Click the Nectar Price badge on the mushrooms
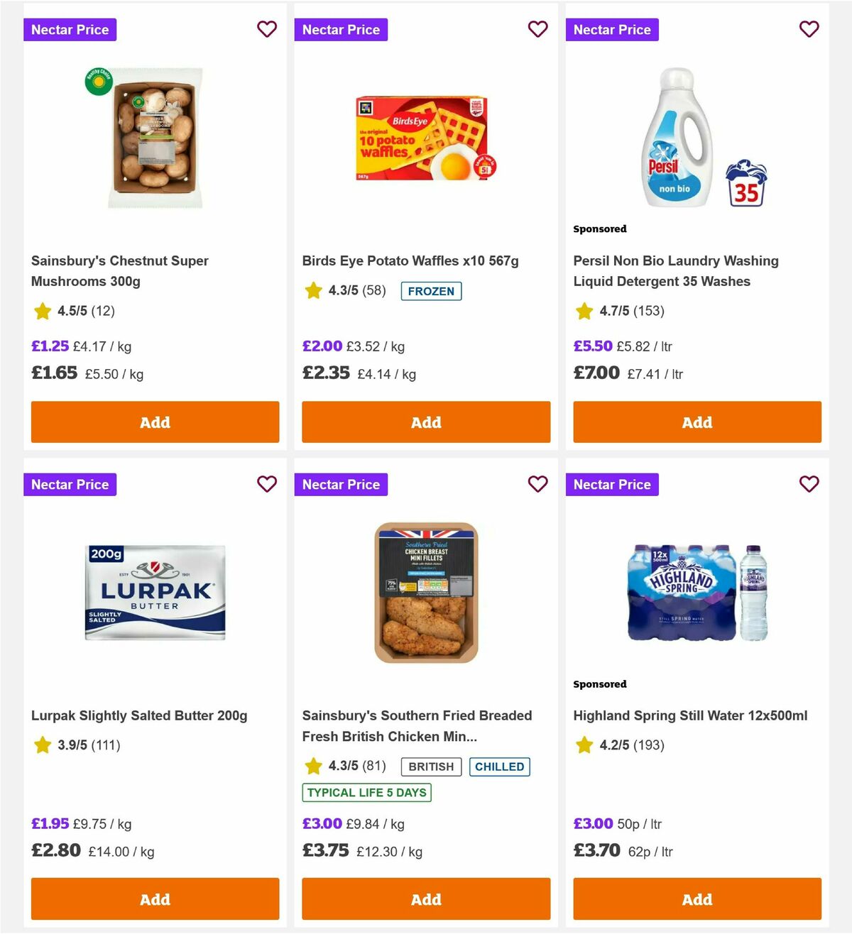Screen dimensions: 852x934 70,29
